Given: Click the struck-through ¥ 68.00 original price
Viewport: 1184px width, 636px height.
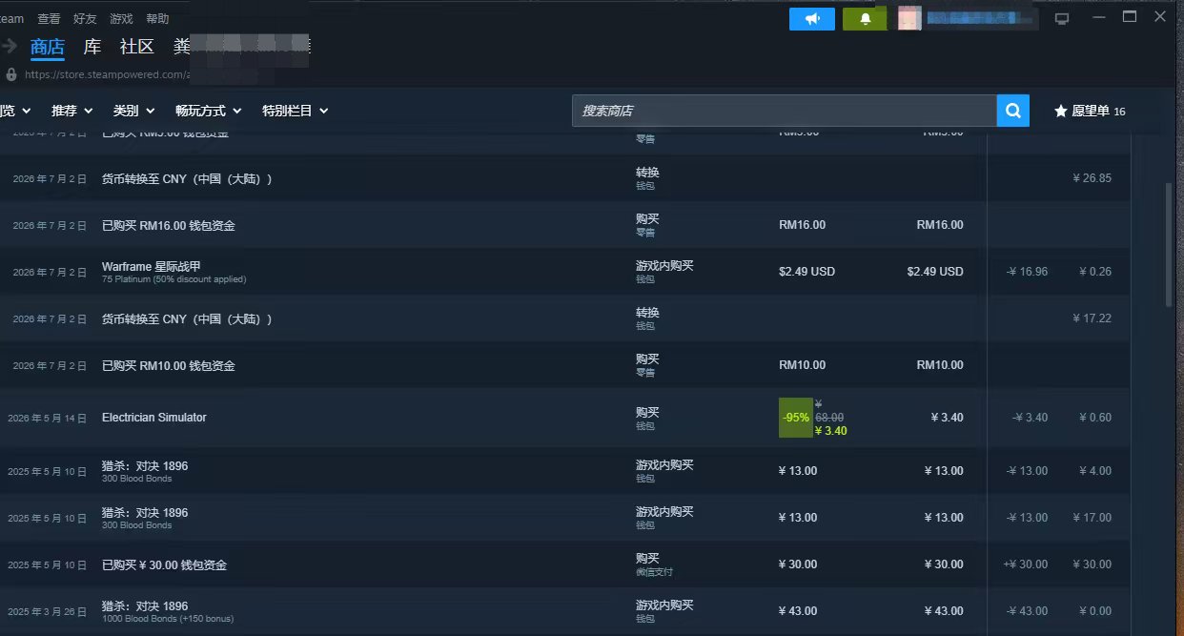Looking at the screenshot, I should (x=829, y=411).
